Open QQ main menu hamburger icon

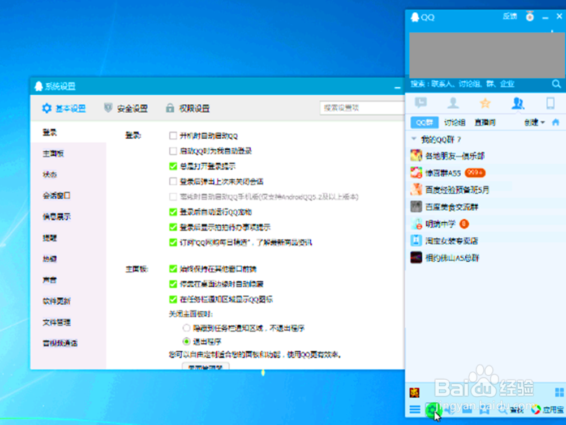pos(415,409)
